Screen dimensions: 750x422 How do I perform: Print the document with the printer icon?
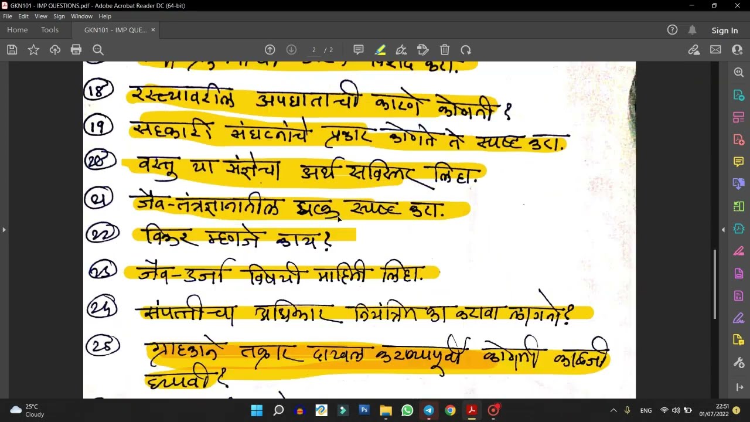pos(76,50)
